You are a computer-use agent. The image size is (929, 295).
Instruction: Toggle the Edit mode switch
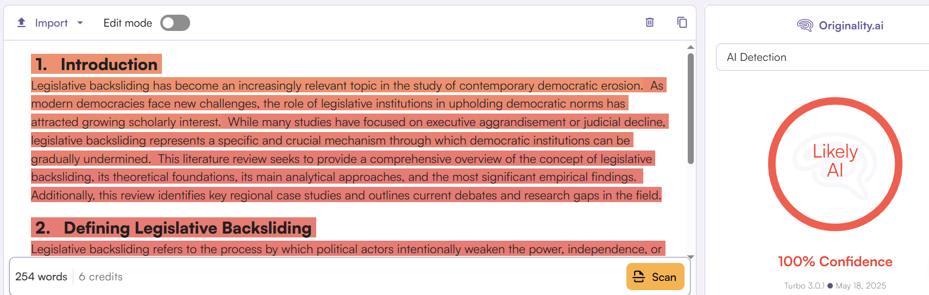tap(175, 23)
